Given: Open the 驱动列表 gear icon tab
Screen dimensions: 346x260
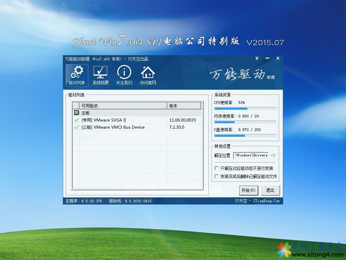Looking at the screenshot, I should (x=77, y=75).
